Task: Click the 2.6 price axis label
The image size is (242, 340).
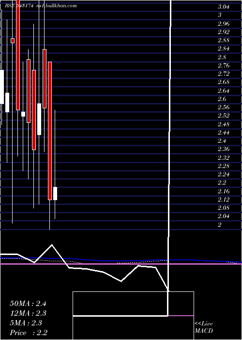Action: (222, 99)
